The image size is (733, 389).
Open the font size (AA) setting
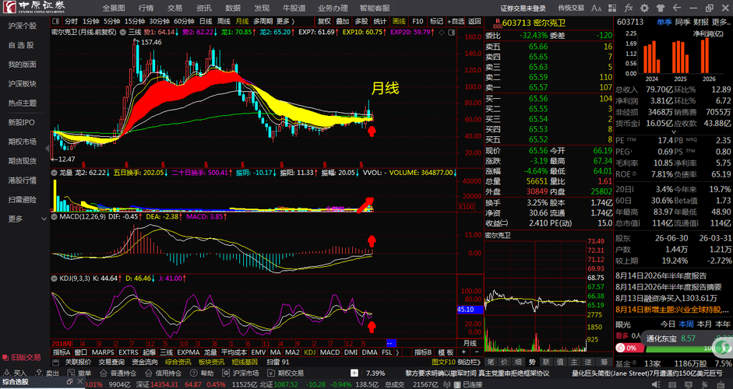coord(597,8)
